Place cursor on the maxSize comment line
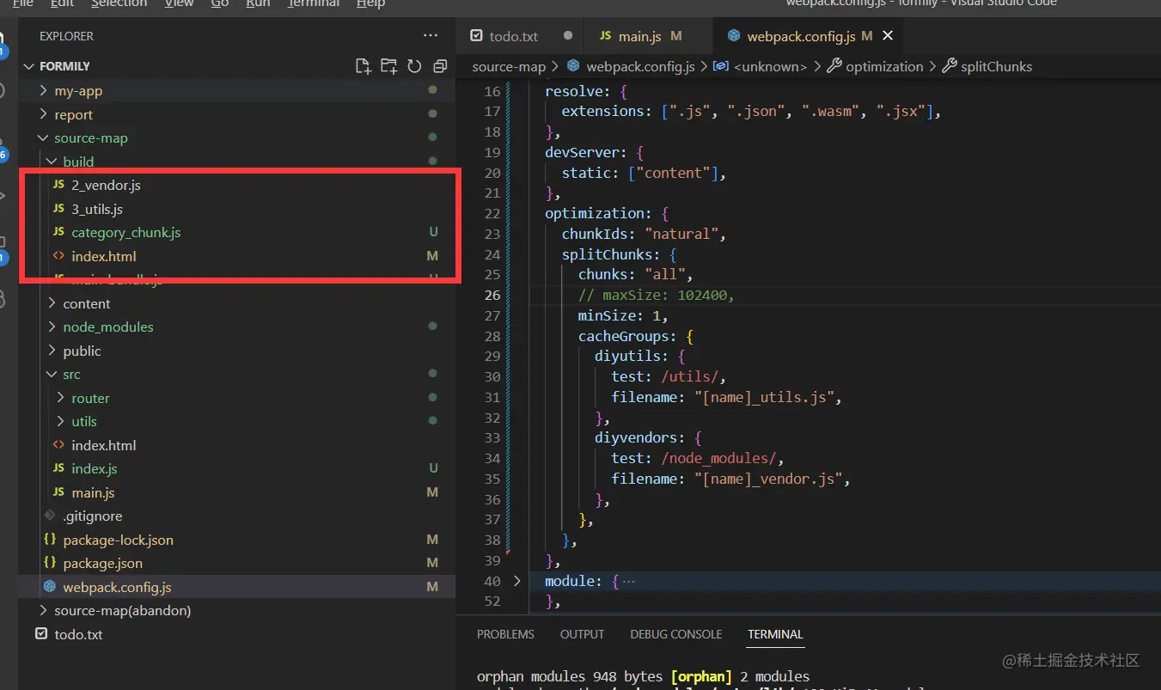The height and width of the screenshot is (690, 1161). tap(657, 295)
